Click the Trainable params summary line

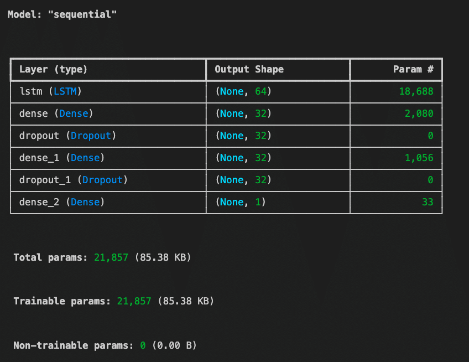[113, 301]
